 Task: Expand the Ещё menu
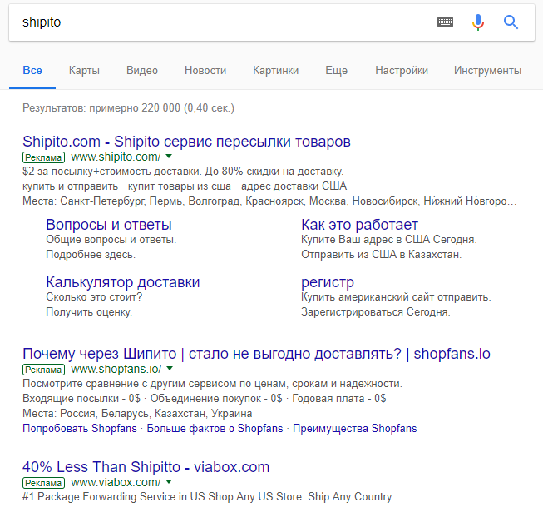(x=336, y=71)
